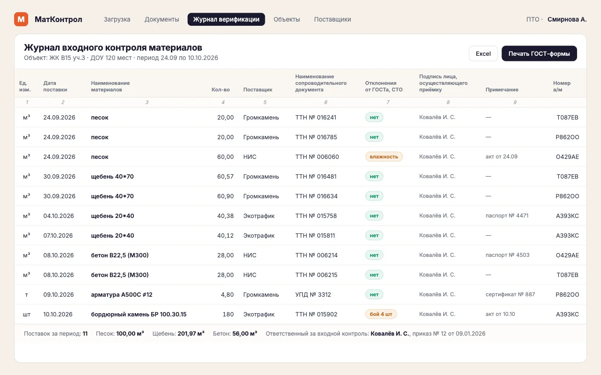This screenshot has height=375, width=601.
Task: Click the бой 4 шт deviation badge
Action: 381,314
